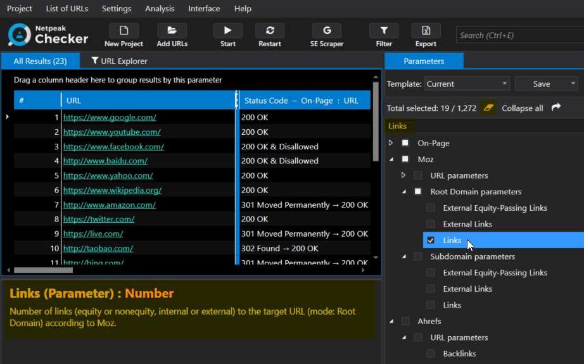
Task: Check Root Domain External Equity-Passing Links
Action: [431, 208]
